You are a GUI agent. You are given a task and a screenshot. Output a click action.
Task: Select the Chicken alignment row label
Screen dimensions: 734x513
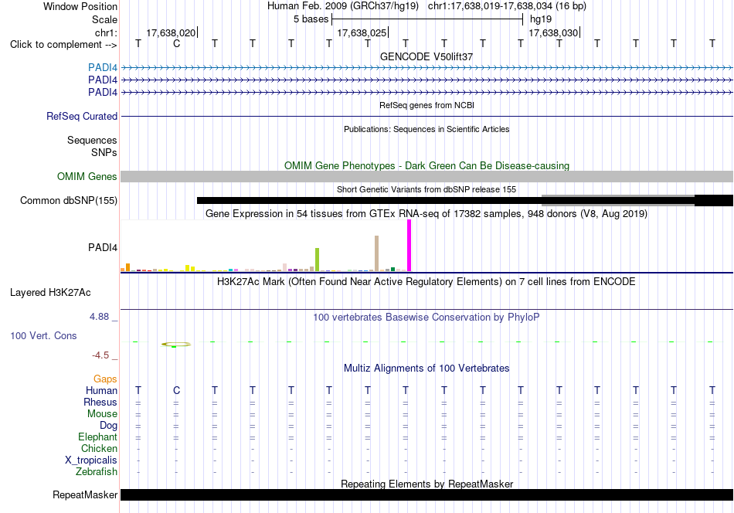99,448
